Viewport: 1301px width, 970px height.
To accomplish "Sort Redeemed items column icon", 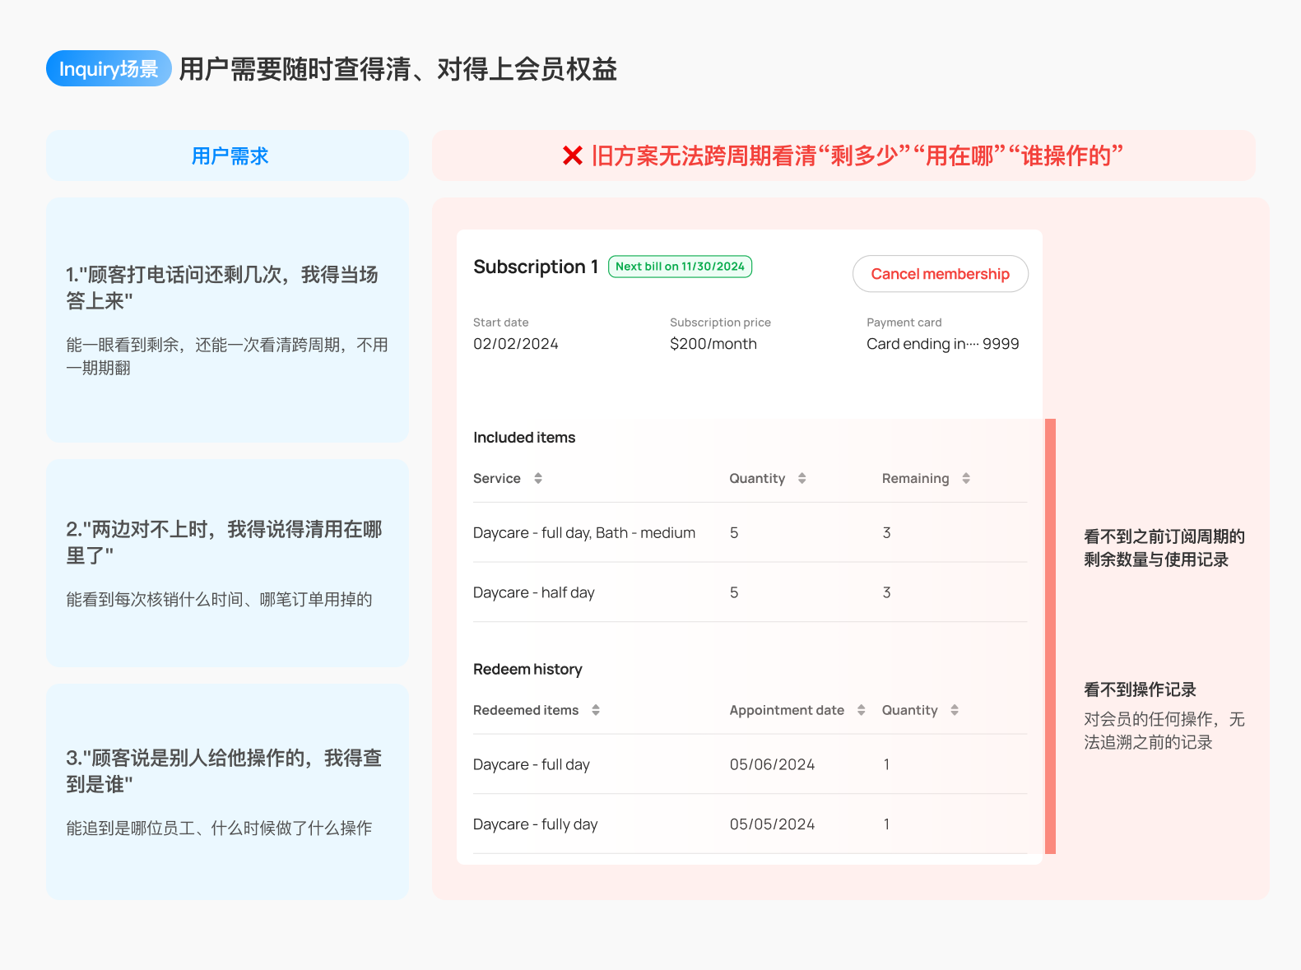I will pyautogui.click(x=596, y=710).
